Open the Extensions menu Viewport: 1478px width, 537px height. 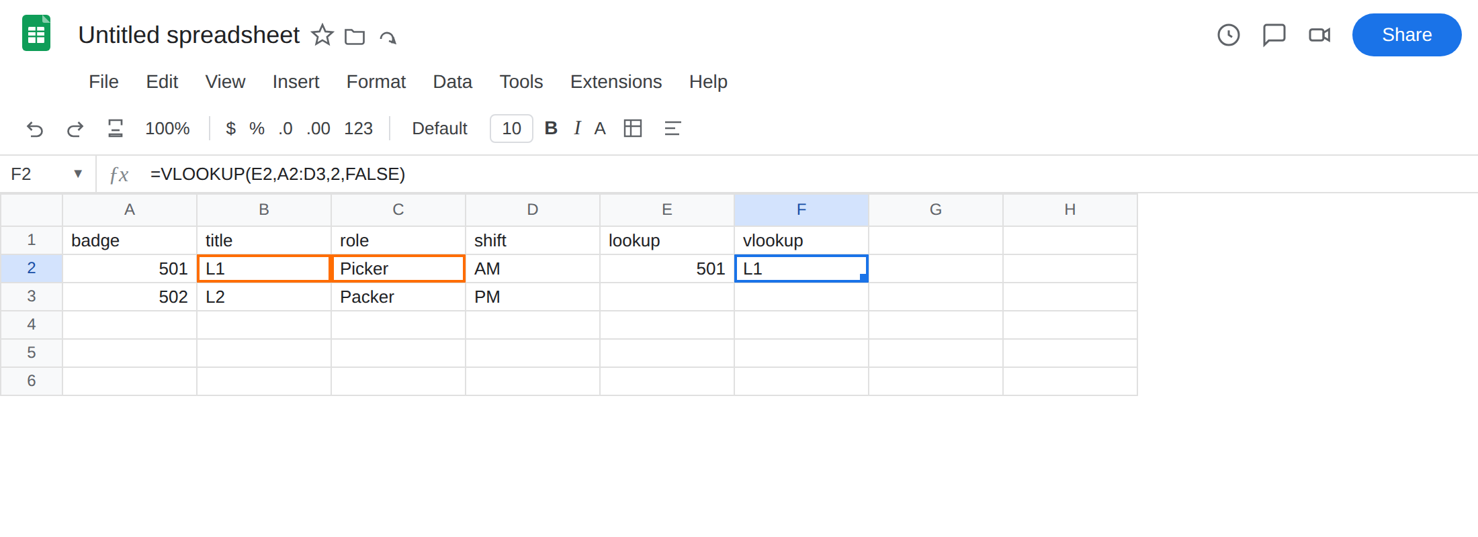[616, 82]
